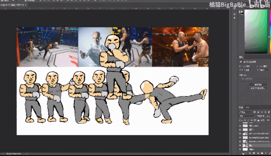Click the layer fill value field
The image size is (271, 156).
(268, 120)
